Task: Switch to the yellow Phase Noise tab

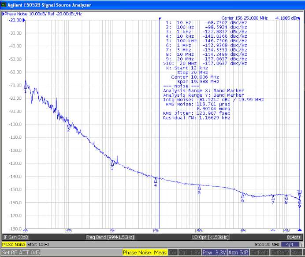Action: point(14,244)
